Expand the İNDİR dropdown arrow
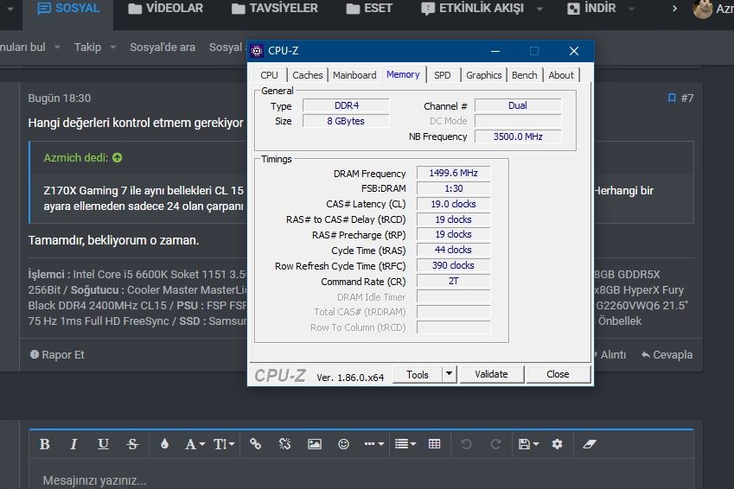This screenshot has height=489, width=734. (x=631, y=9)
